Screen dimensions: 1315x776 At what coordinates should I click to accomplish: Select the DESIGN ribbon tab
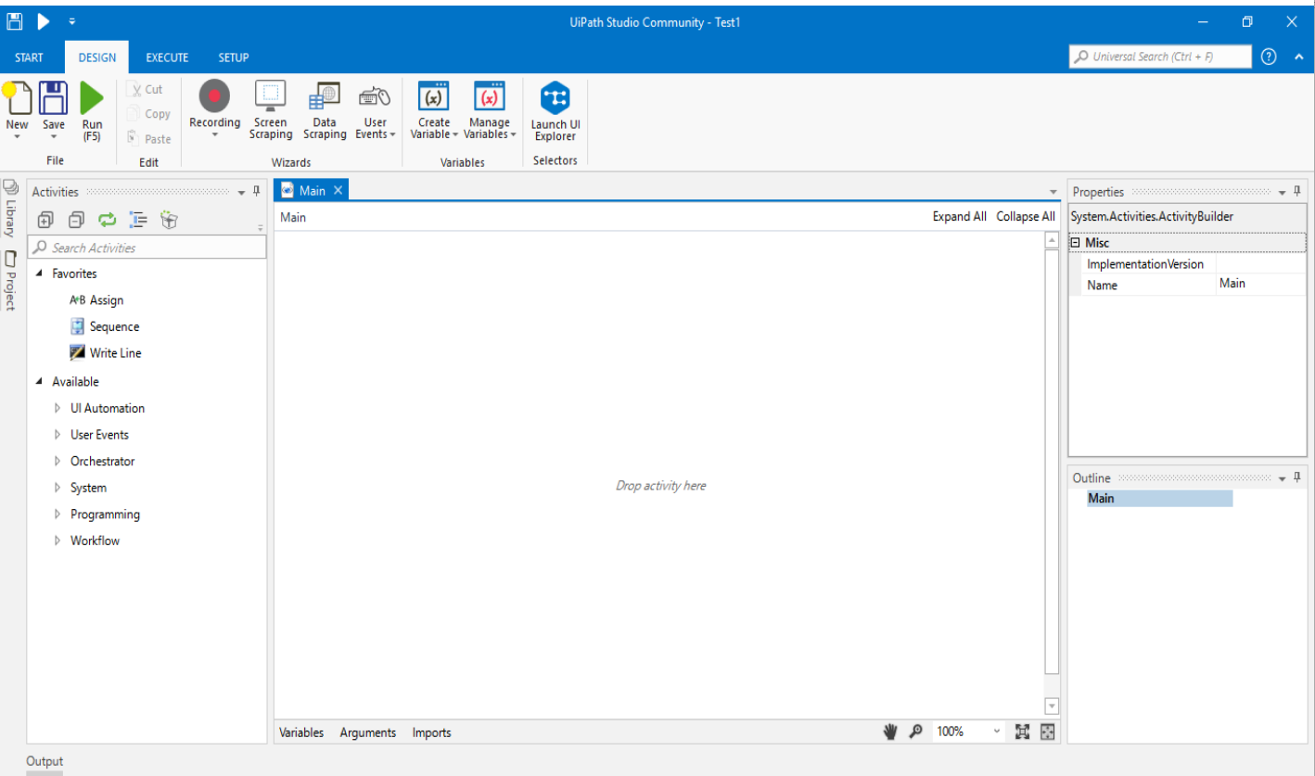pos(97,57)
